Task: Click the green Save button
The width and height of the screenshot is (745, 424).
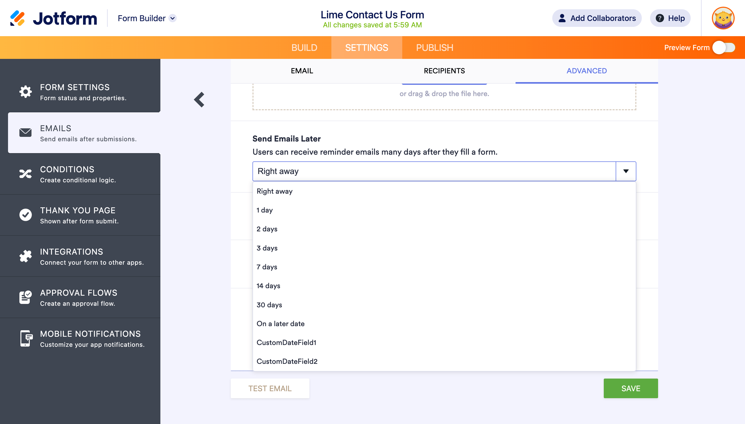Action: click(x=630, y=388)
